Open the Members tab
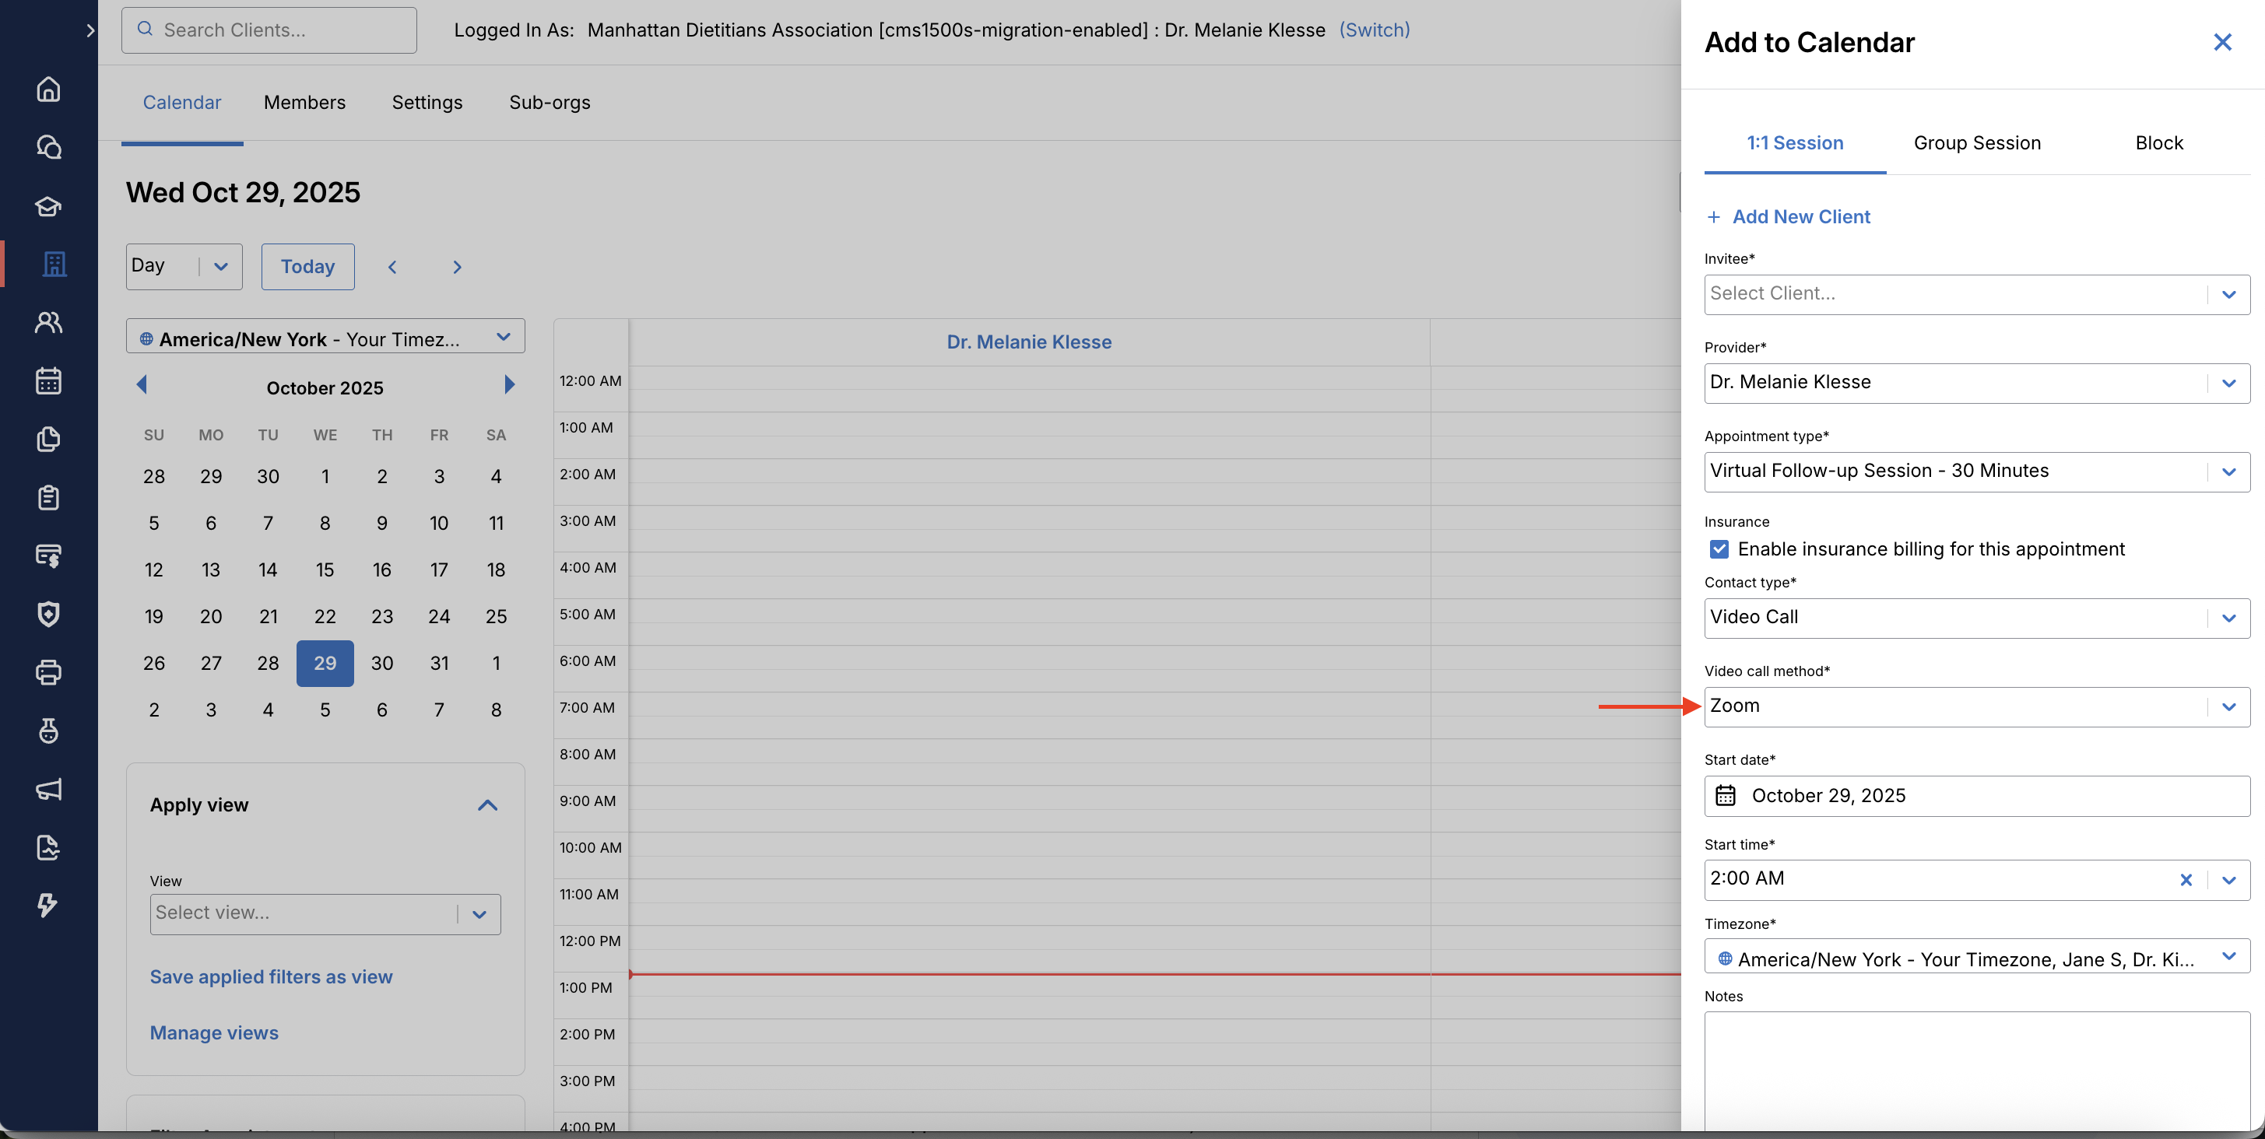The image size is (2265, 1139). (304, 103)
